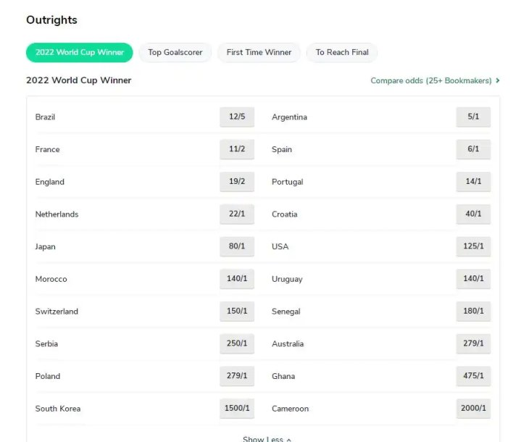Click the USA 125/1 odds button
This screenshot has height=442, width=521.
point(473,246)
